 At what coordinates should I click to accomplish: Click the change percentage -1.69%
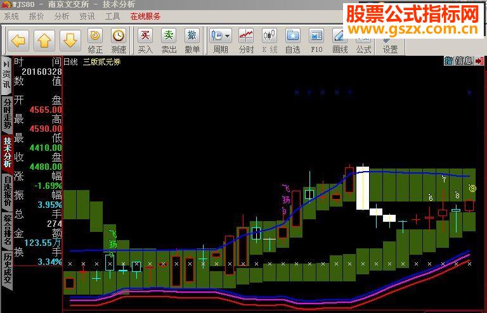(x=48, y=186)
